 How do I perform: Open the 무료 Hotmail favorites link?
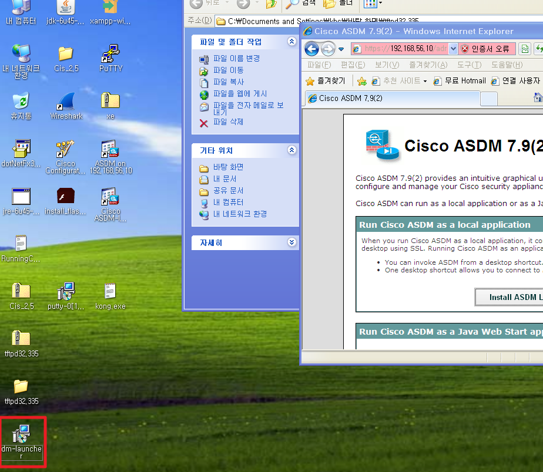click(460, 81)
